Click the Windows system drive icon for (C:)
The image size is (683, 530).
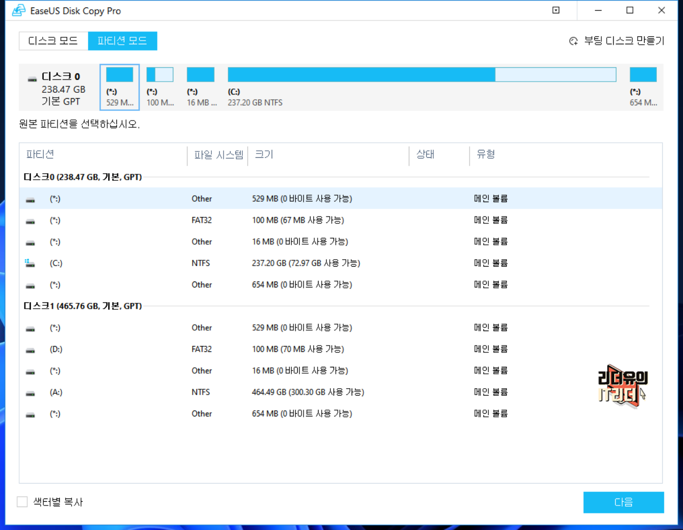[30, 263]
